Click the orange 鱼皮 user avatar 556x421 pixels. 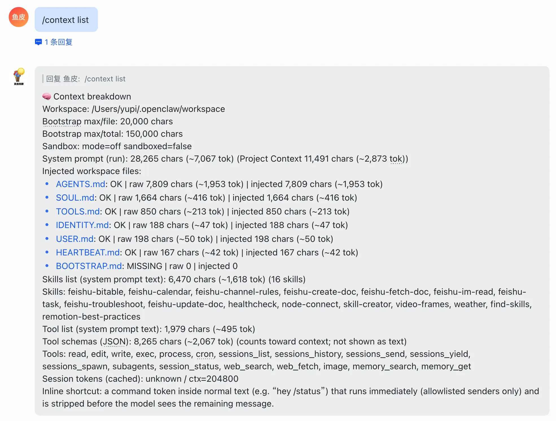coord(19,17)
